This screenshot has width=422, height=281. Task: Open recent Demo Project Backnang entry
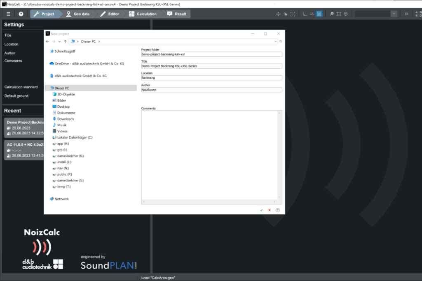pos(24,128)
